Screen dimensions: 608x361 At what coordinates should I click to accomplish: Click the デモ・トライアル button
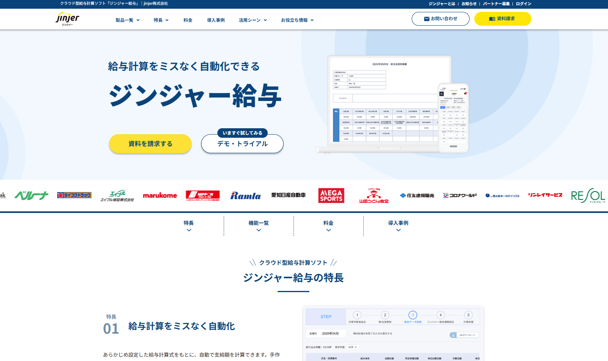tap(242, 144)
